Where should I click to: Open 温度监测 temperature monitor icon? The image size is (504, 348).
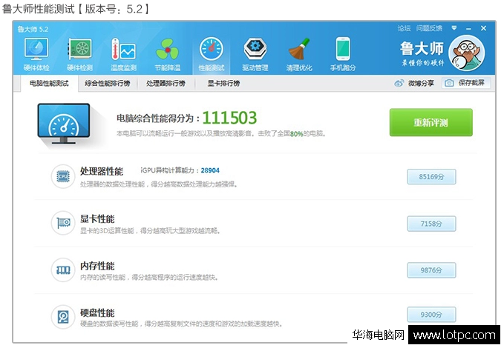click(x=123, y=49)
